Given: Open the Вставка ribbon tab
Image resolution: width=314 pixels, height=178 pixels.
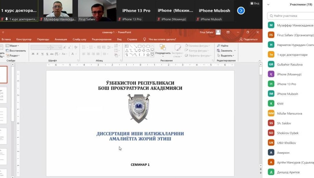Looking at the screenshot, I should (6, 39).
